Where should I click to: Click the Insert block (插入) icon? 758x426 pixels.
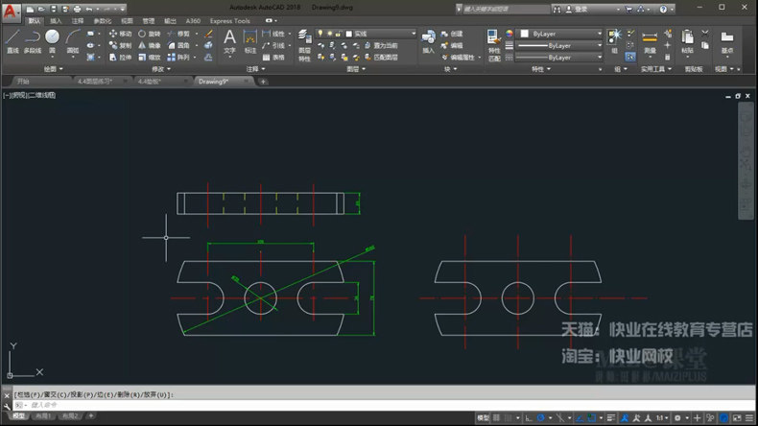428,40
